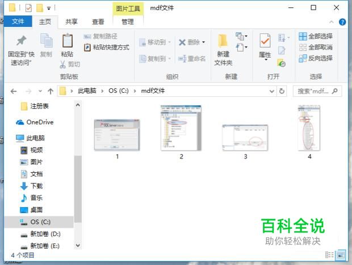Select the Cut scissors command
Viewport: 352px width, 265px height.
click(70, 65)
